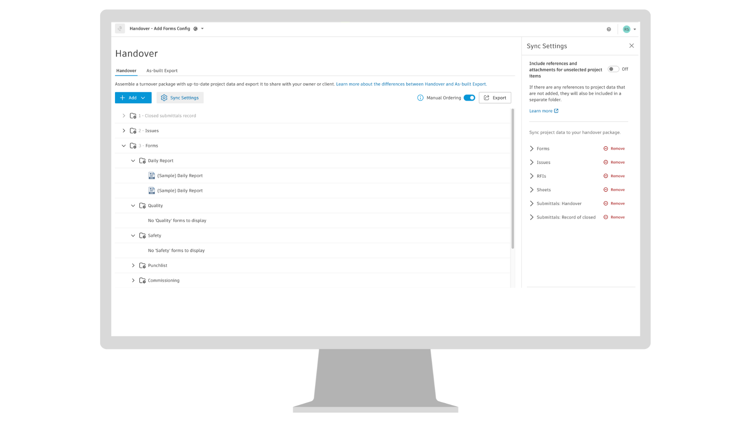The height and width of the screenshot is (422, 751).
Task: Click the Manual Ordering info icon
Action: point(420,98)
